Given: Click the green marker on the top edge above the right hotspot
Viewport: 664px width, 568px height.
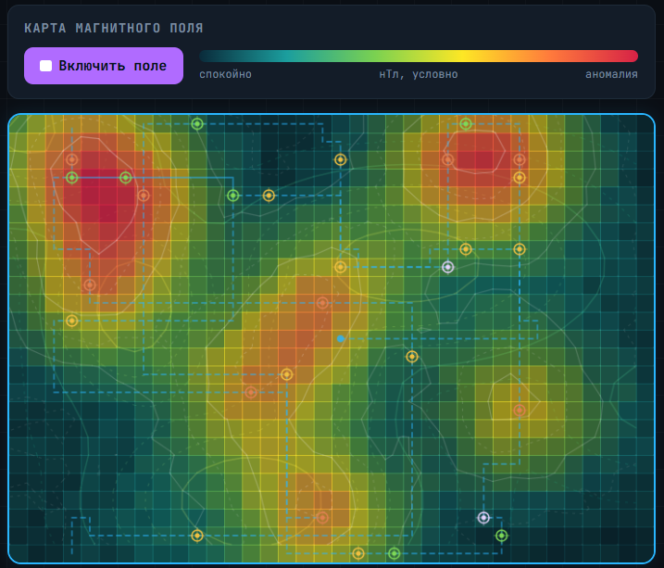Looking at the screenshot, I should 466,123.
